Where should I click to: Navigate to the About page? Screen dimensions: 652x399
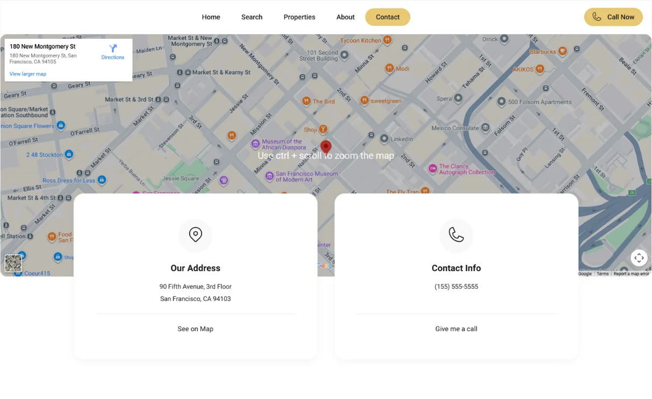pyautogui.click(x=345, y=17)
